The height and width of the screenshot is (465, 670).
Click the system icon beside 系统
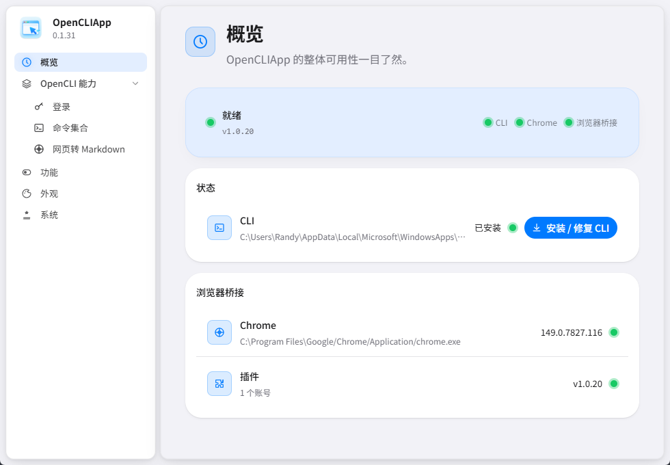27,215
